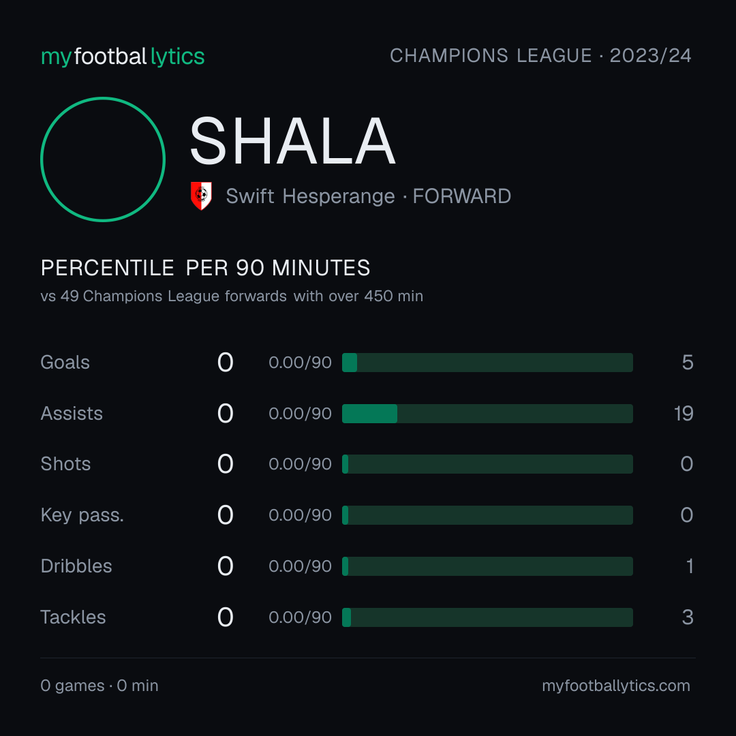The image size is (736, 736).
Task: Select the Goals percentile bar
Action: pos(487,363)
